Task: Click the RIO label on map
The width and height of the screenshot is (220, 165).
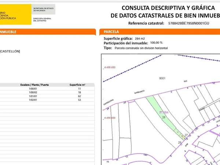Action: coord(185,81)
